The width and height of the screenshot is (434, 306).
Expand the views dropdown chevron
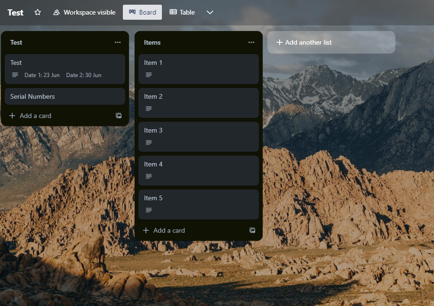[x=210, y=12]
